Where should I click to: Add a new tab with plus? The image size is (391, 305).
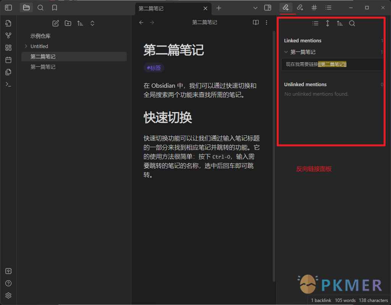click(x=219, y=8)
